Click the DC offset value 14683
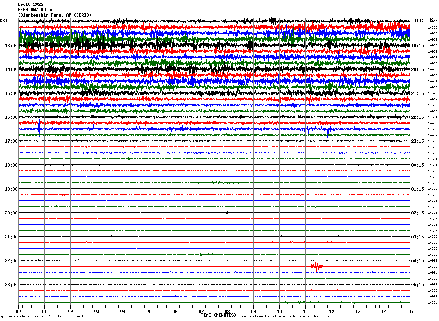Image resolution: width=439 pixels, height=321 pixels. click(432, 111)
